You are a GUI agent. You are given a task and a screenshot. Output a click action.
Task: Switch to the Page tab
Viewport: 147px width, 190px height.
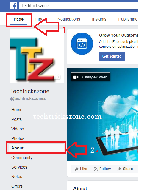click(x=19, y=19)
